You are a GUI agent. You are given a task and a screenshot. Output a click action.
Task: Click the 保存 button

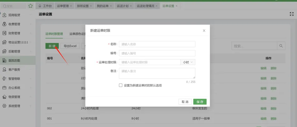(x=200, y=102)
